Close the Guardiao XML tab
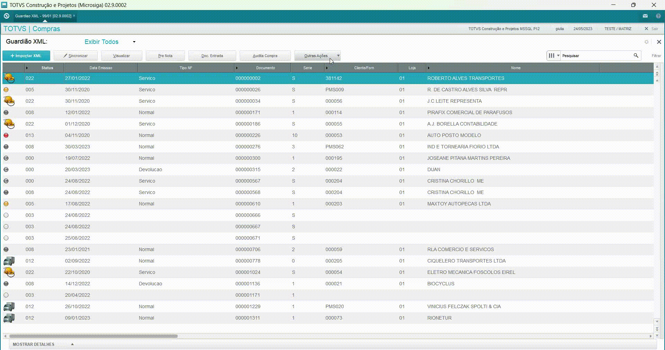 [74, 16]
